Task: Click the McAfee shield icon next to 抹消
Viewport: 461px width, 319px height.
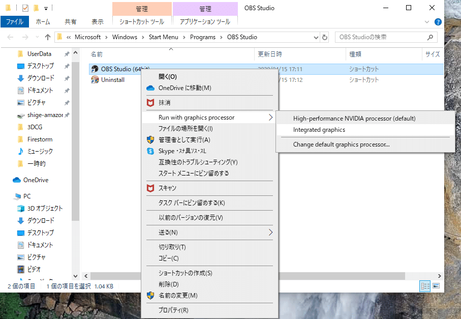Action: click(x=150, y=102)
